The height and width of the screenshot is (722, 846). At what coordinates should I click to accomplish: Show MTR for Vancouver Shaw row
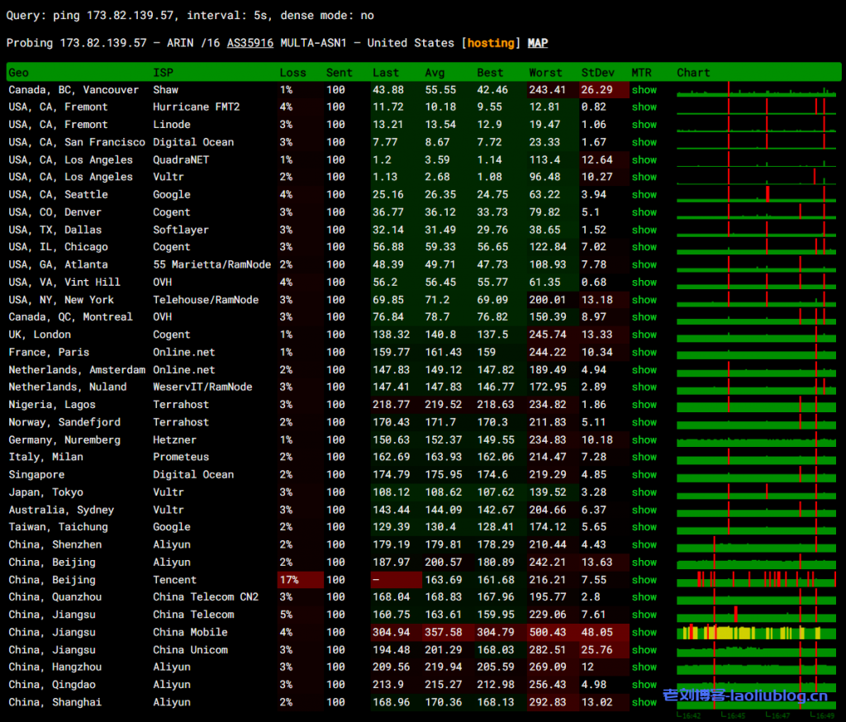tap(644, 90)
